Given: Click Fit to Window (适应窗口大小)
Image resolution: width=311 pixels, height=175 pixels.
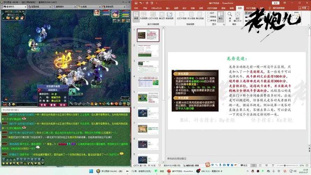Looking at the screenshot, I should point(238,17).
